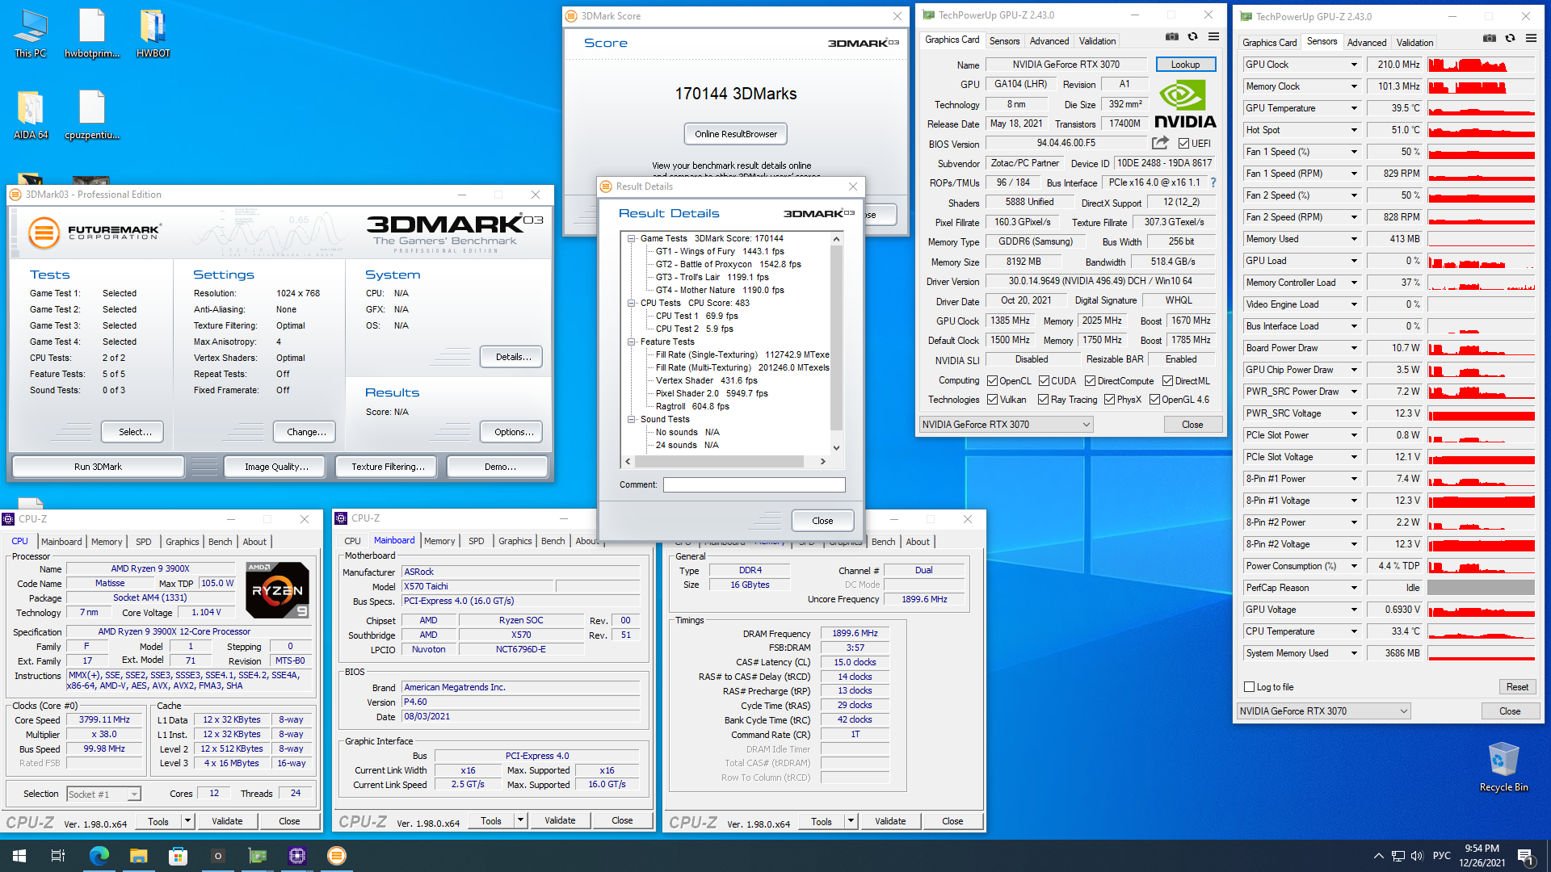Open SPD tab in Mainboard CPU-Z window
The height and width of the screenshot is (872, 1551).
click(477, 541)
